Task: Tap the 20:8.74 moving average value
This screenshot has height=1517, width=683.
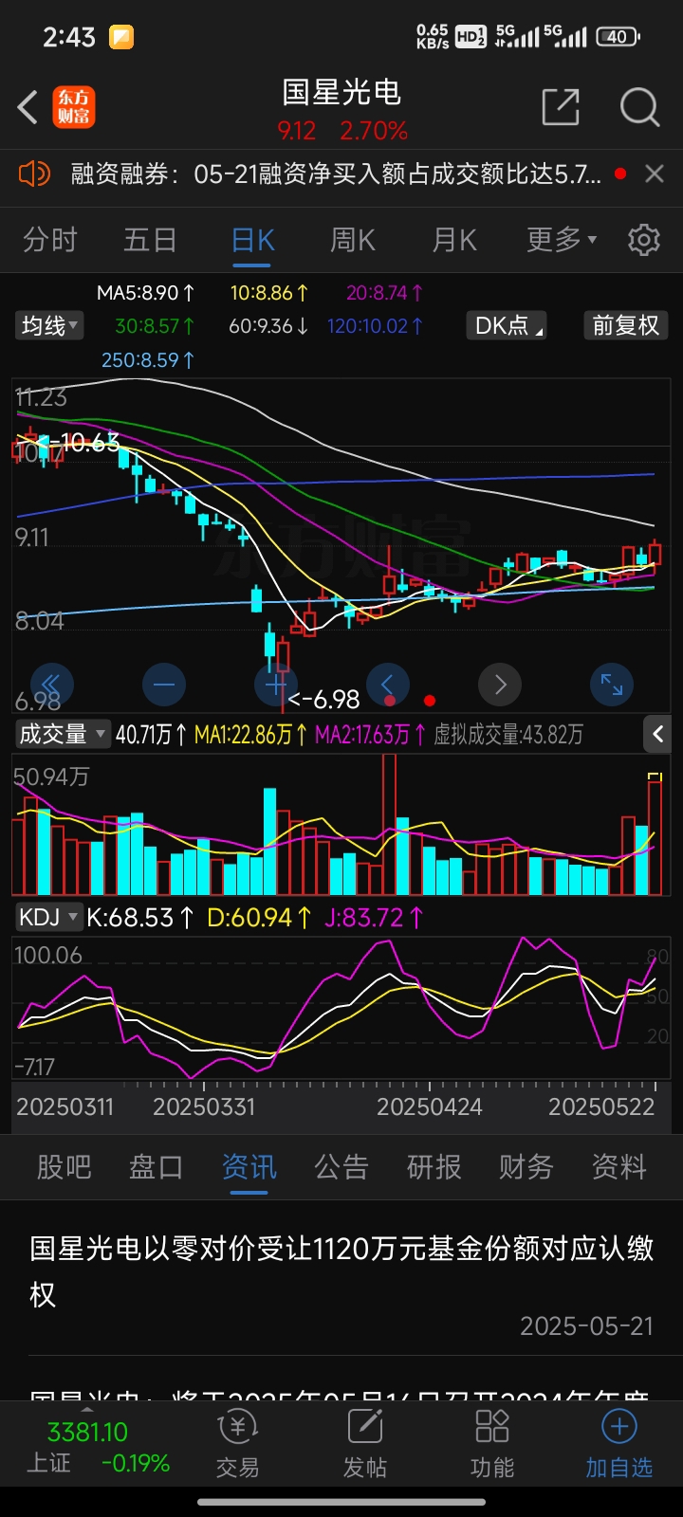Action: (385, 293)
